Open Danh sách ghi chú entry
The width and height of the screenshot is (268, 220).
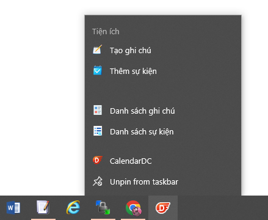click(x=163, y=111)
